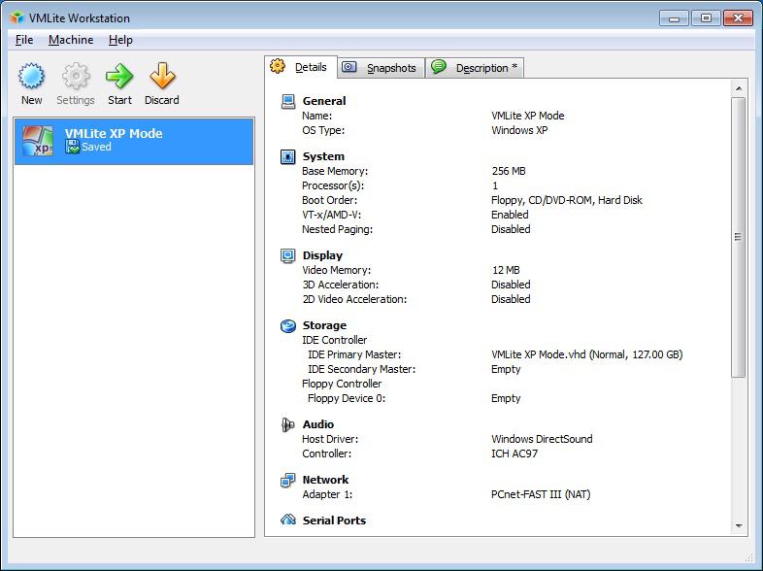Discard saved state with orange arrow
The width and height of the screenshot is (763, 571).
[x=162, y=76]
